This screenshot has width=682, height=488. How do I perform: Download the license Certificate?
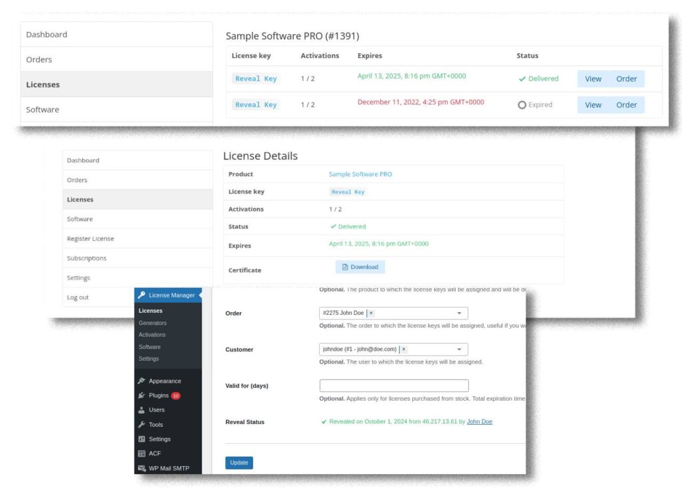[360, 266]
